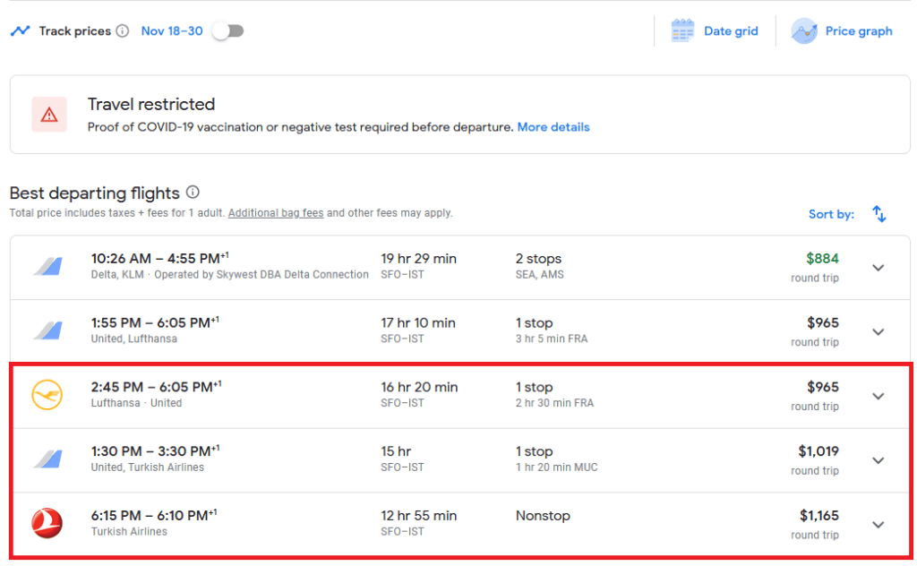Screen dimensions: 917x566
Task: Click the Lufthansa airline logo
Action: [47, 395]
